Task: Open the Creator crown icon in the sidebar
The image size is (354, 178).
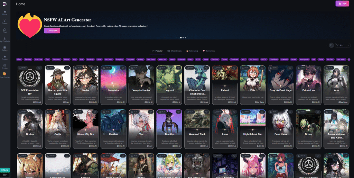Action: [x=5, y=58]
